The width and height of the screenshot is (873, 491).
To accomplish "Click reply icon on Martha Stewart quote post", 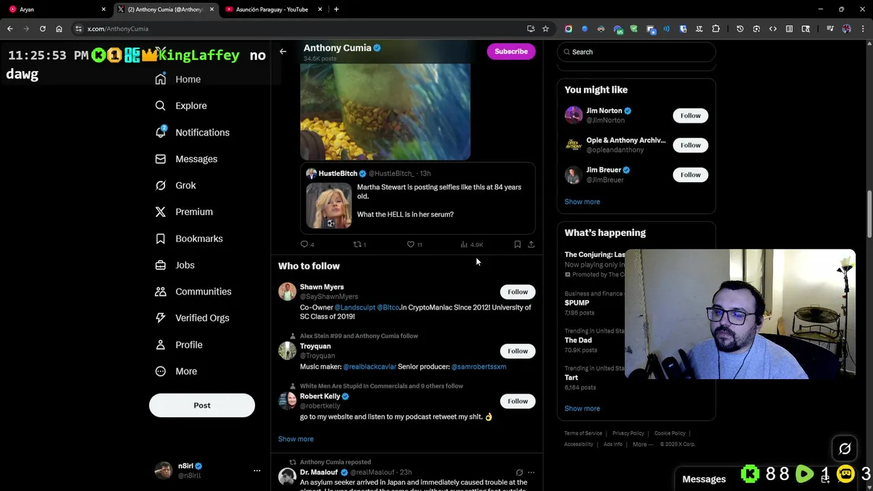I will click(305, 244).
